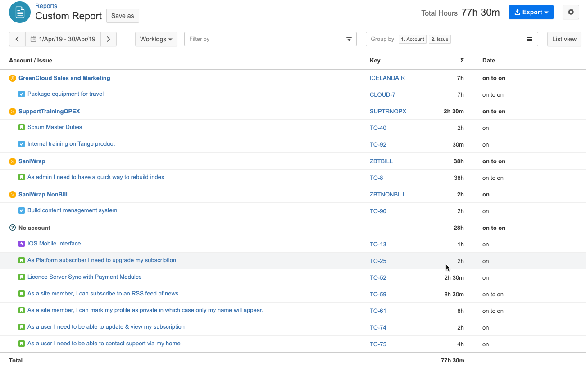
Task: Select the Issue grouping tag
Action: coord(440,39)
